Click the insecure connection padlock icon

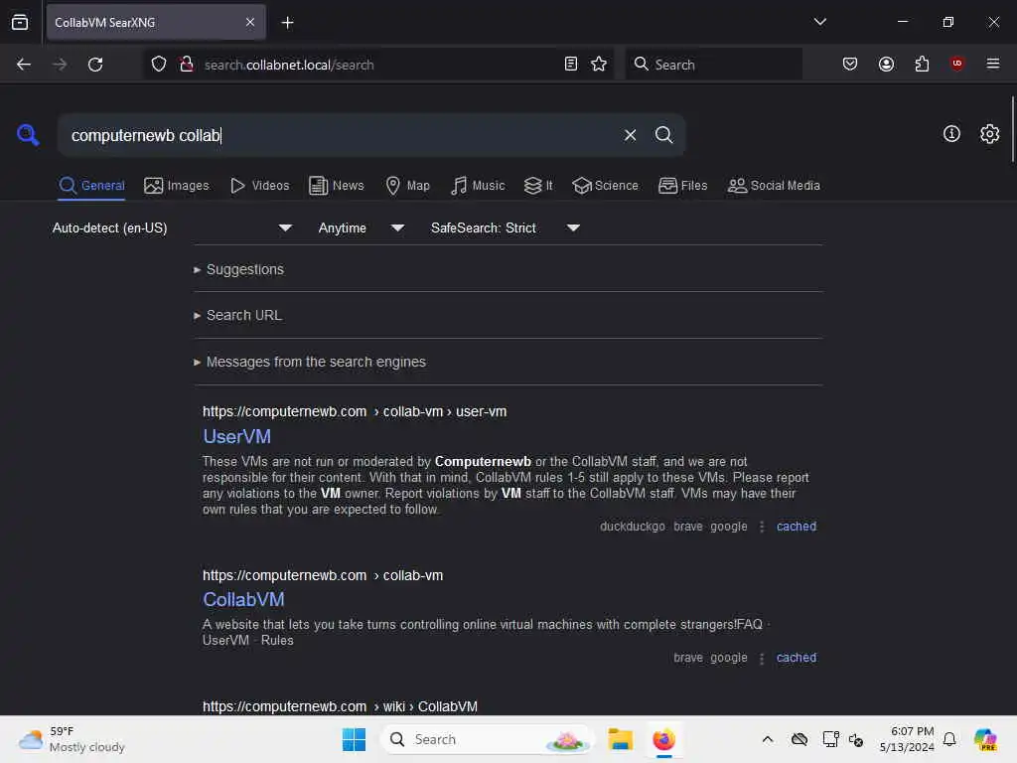point(187,65)
